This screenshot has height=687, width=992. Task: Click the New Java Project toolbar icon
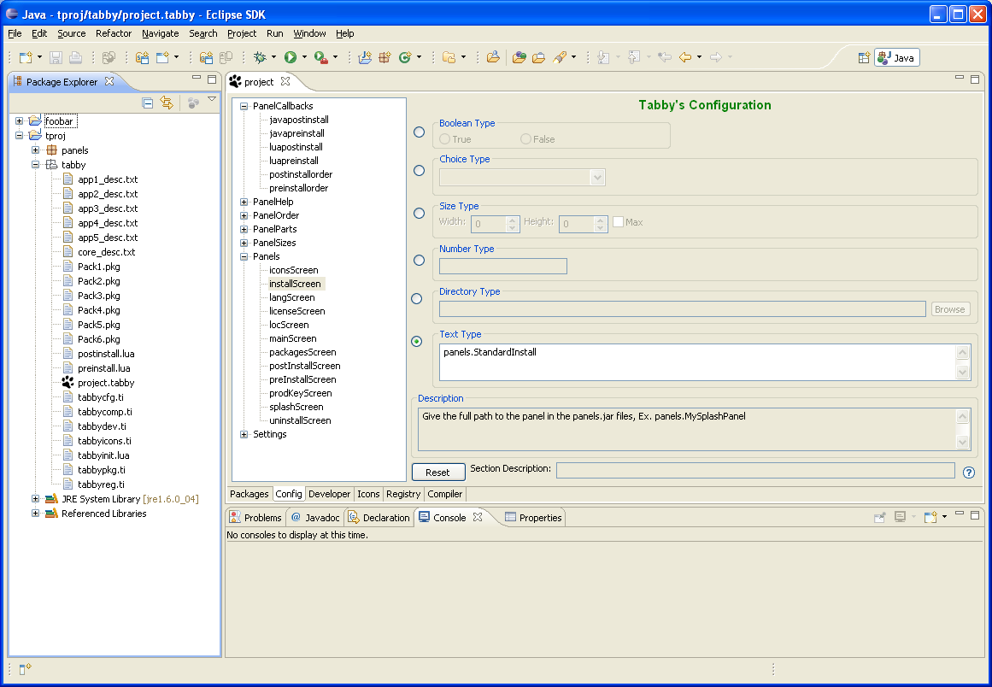[x=364, y=57]
